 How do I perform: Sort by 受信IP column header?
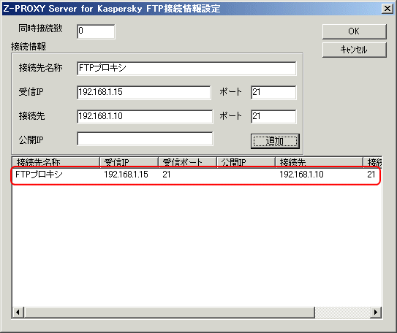point(129,162)
